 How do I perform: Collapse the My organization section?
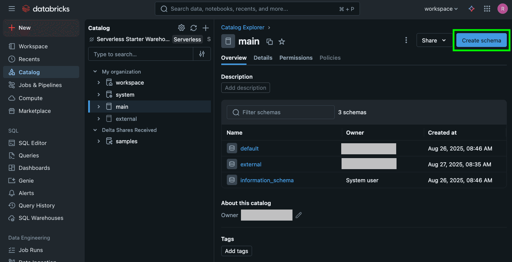click(95, 72)
